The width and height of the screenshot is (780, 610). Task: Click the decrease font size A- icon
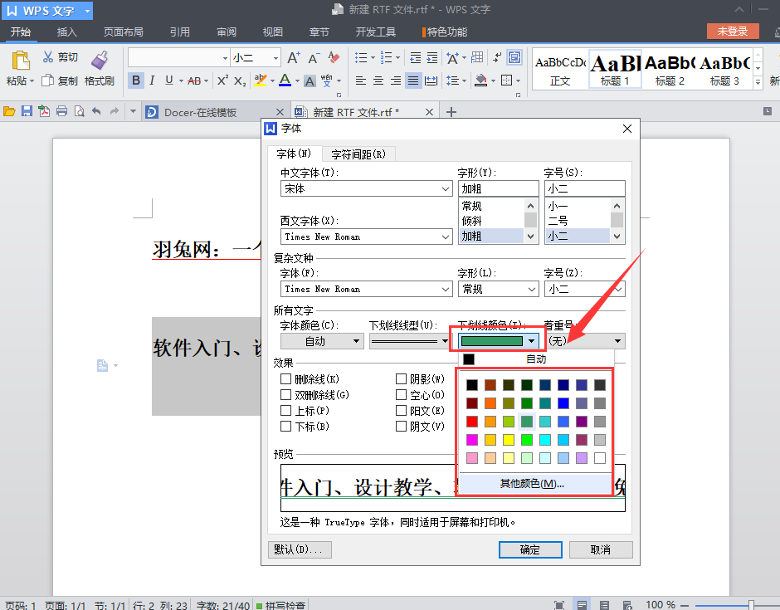coord(314,58)
